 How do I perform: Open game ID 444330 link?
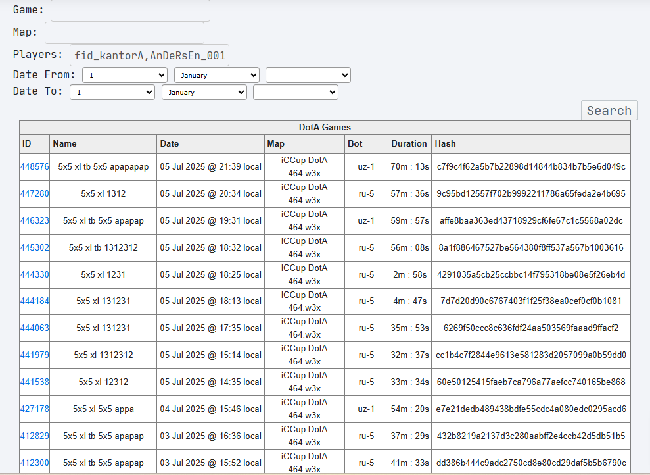34,274
